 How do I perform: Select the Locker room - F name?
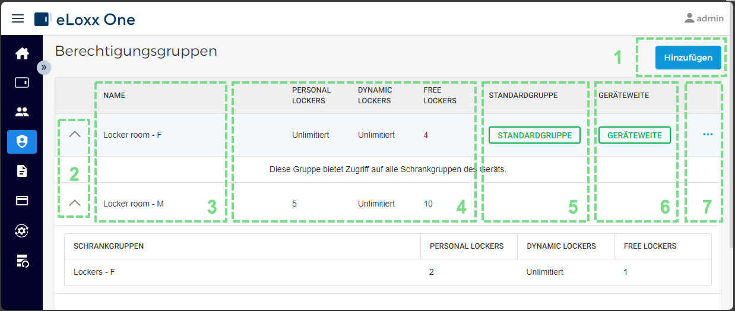[132, 135]
